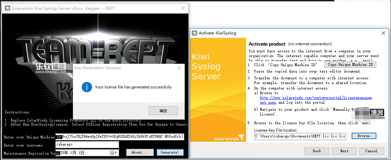Screen dimensions: 391x160
Task: Click the License Key File location field
Action: [x=300, y=136]
